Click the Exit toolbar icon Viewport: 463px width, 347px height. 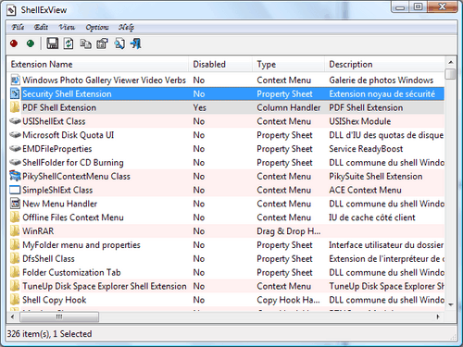pyautogui.click(x=136, y=43)
